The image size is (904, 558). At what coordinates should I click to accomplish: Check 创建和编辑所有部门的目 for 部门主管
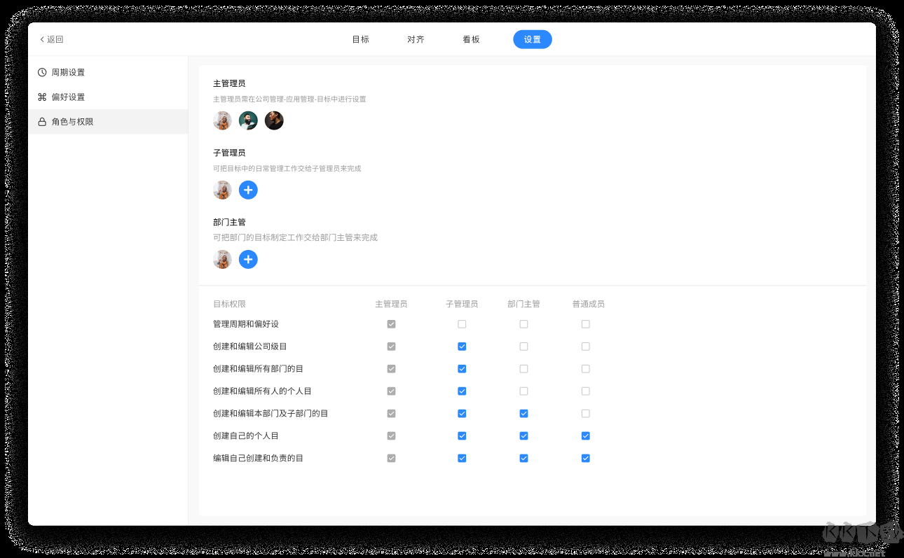coord(523,369)
